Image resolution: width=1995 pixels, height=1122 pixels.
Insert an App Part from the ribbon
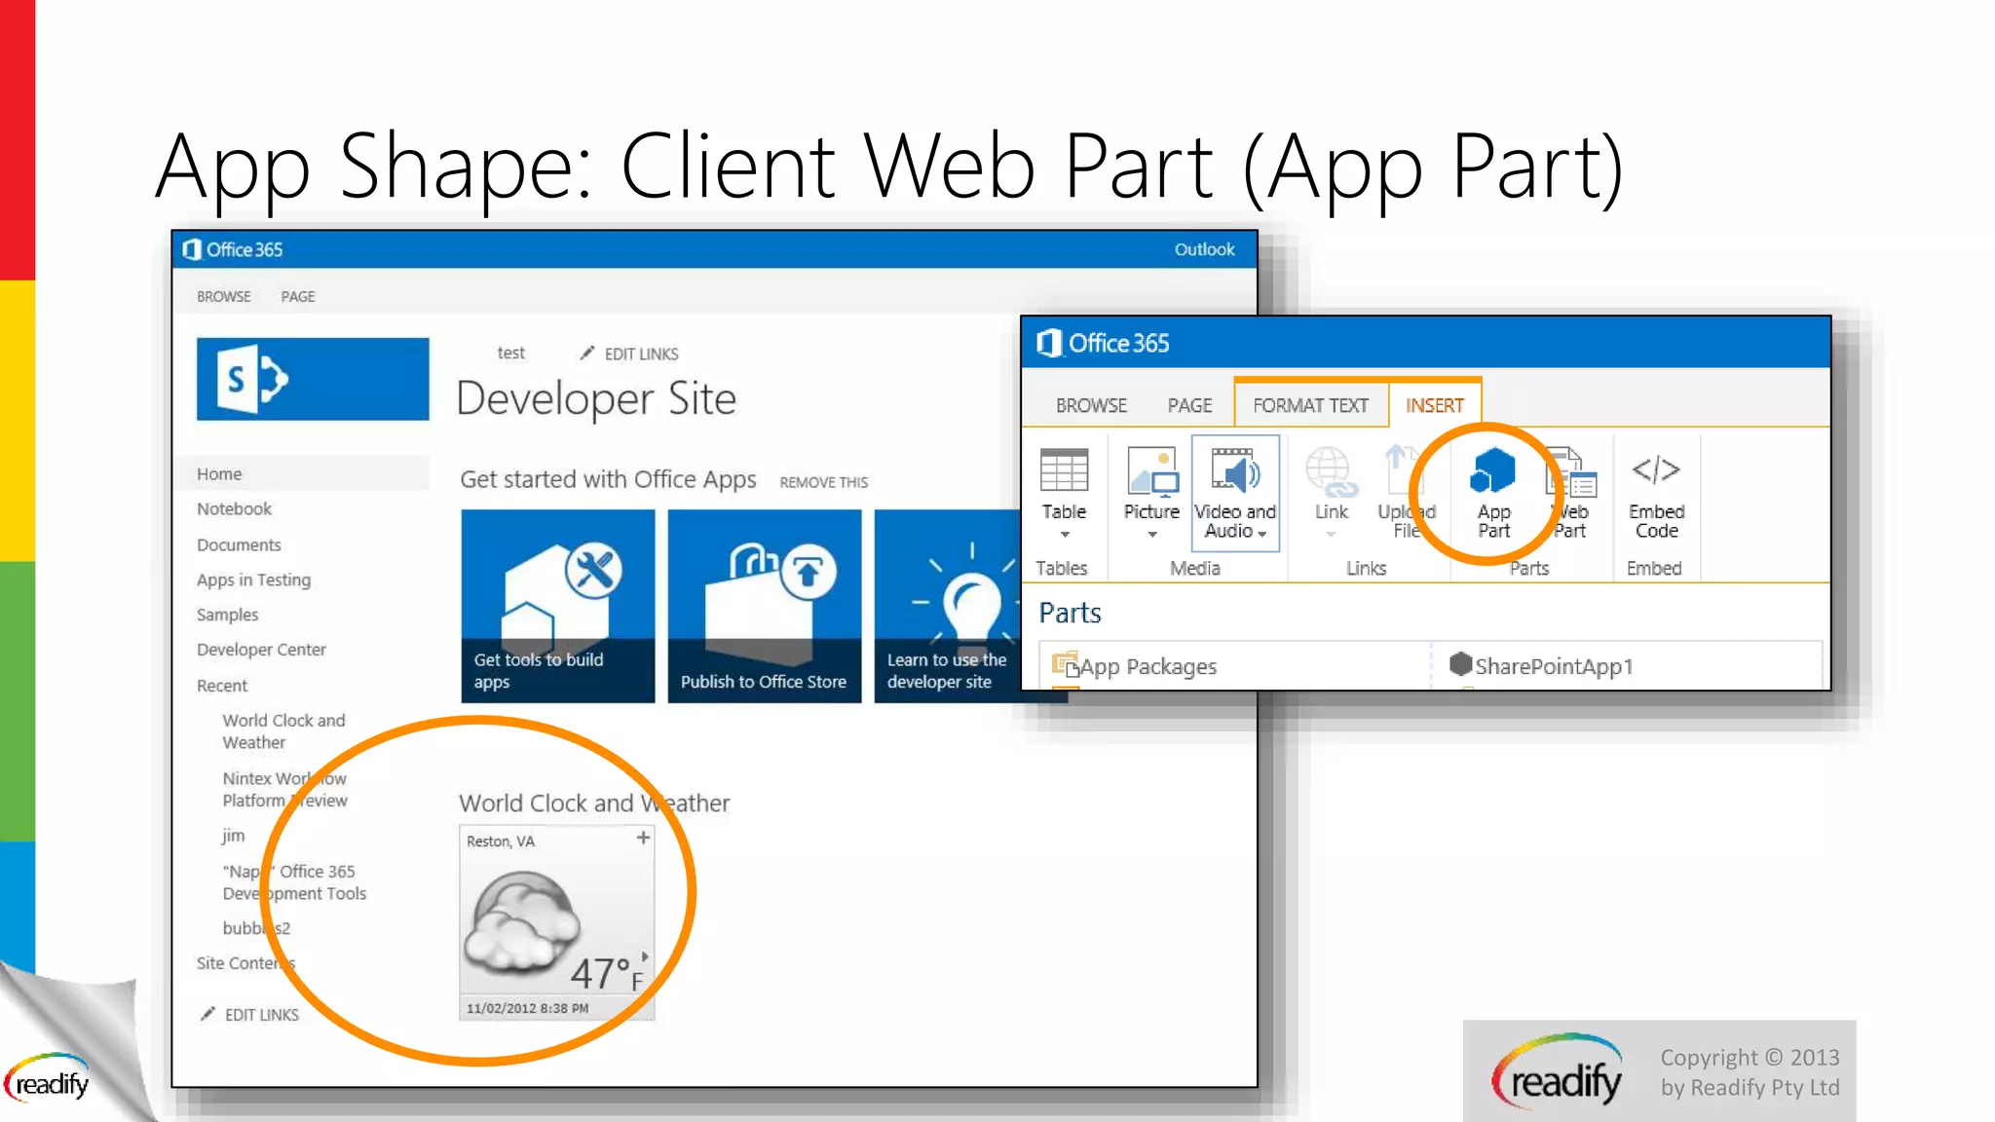[1493, 494]
